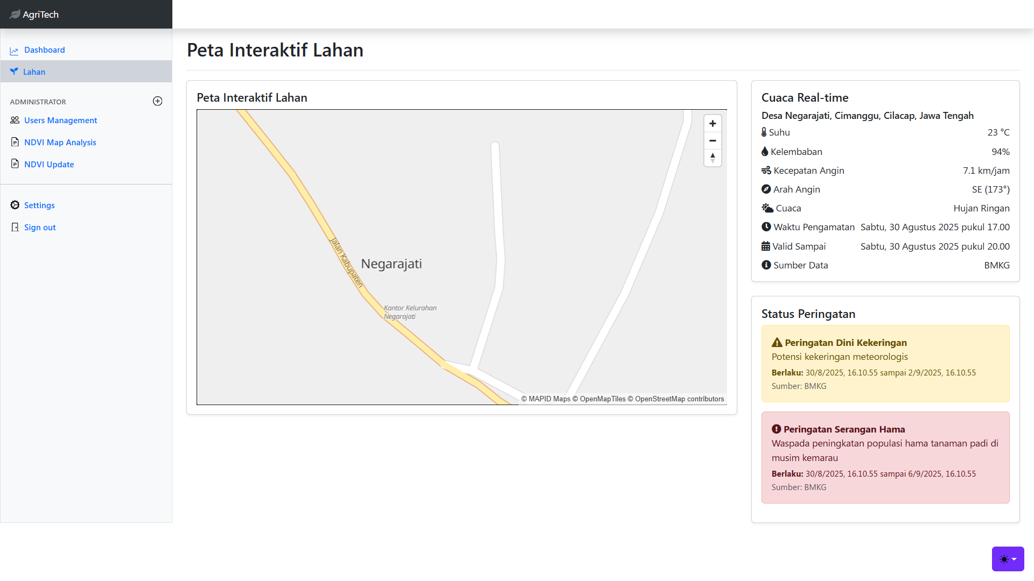Click the pest attack exclamation icon
Image resolution: width=1034 pixels, height=581 pixels.
pos(776,429)
